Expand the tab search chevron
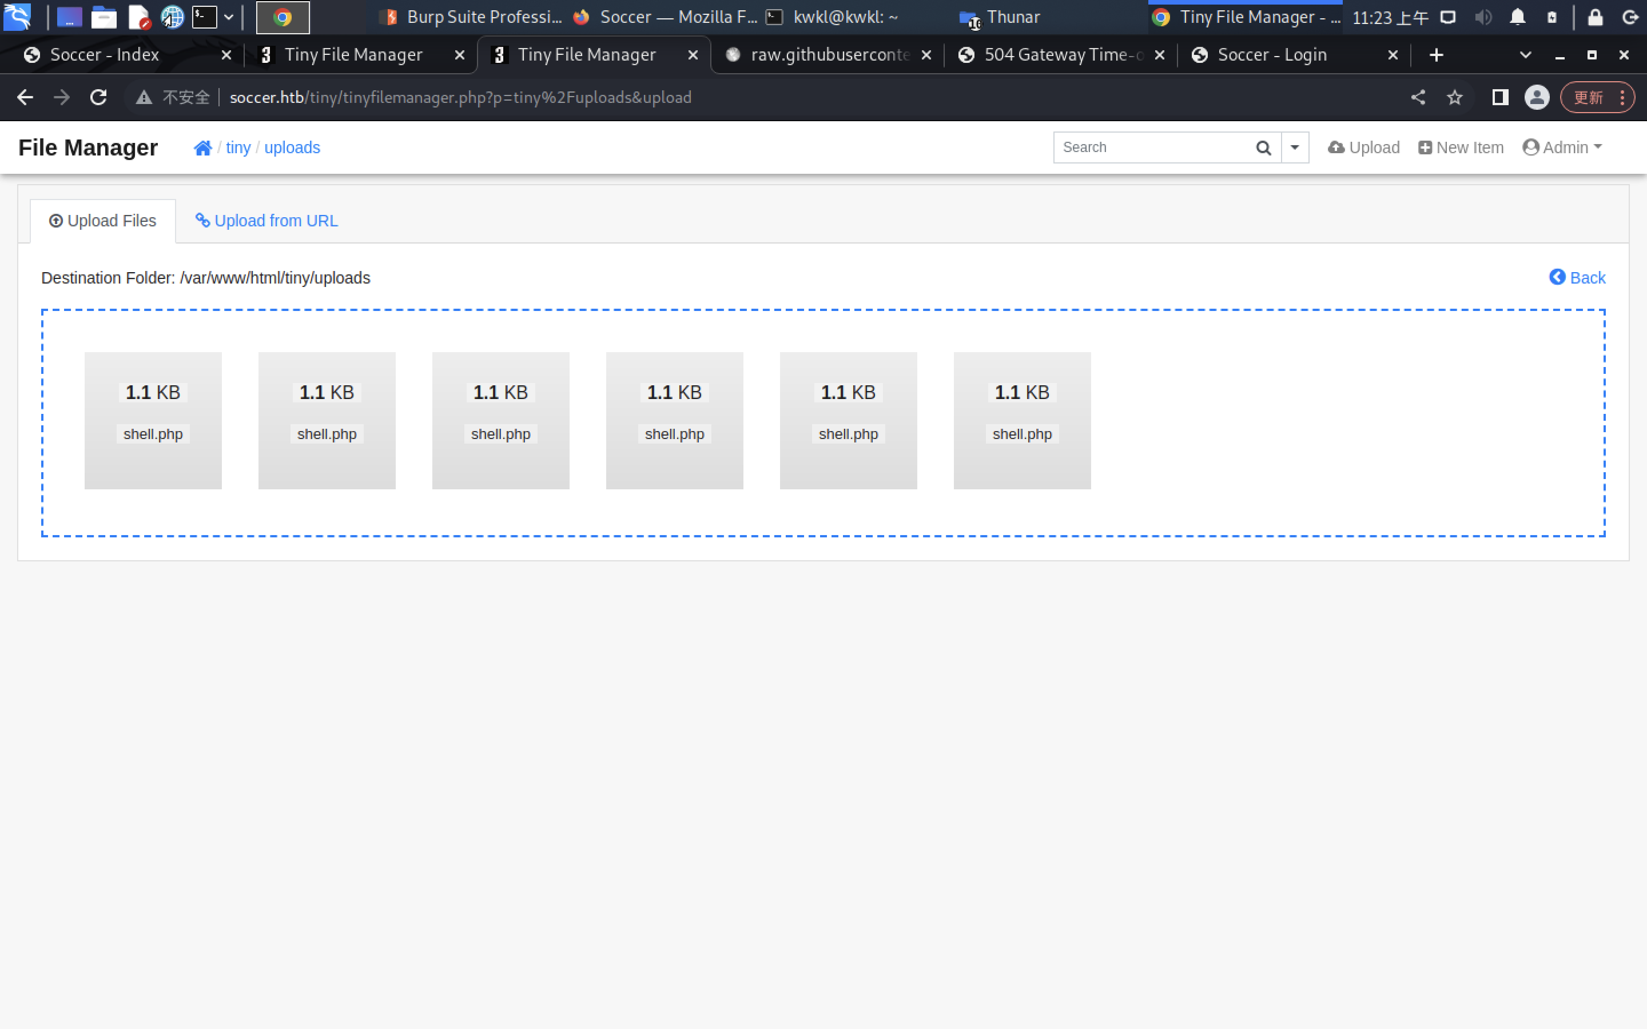This screenshot has height=1029, width=1647. pos(1525,55)
